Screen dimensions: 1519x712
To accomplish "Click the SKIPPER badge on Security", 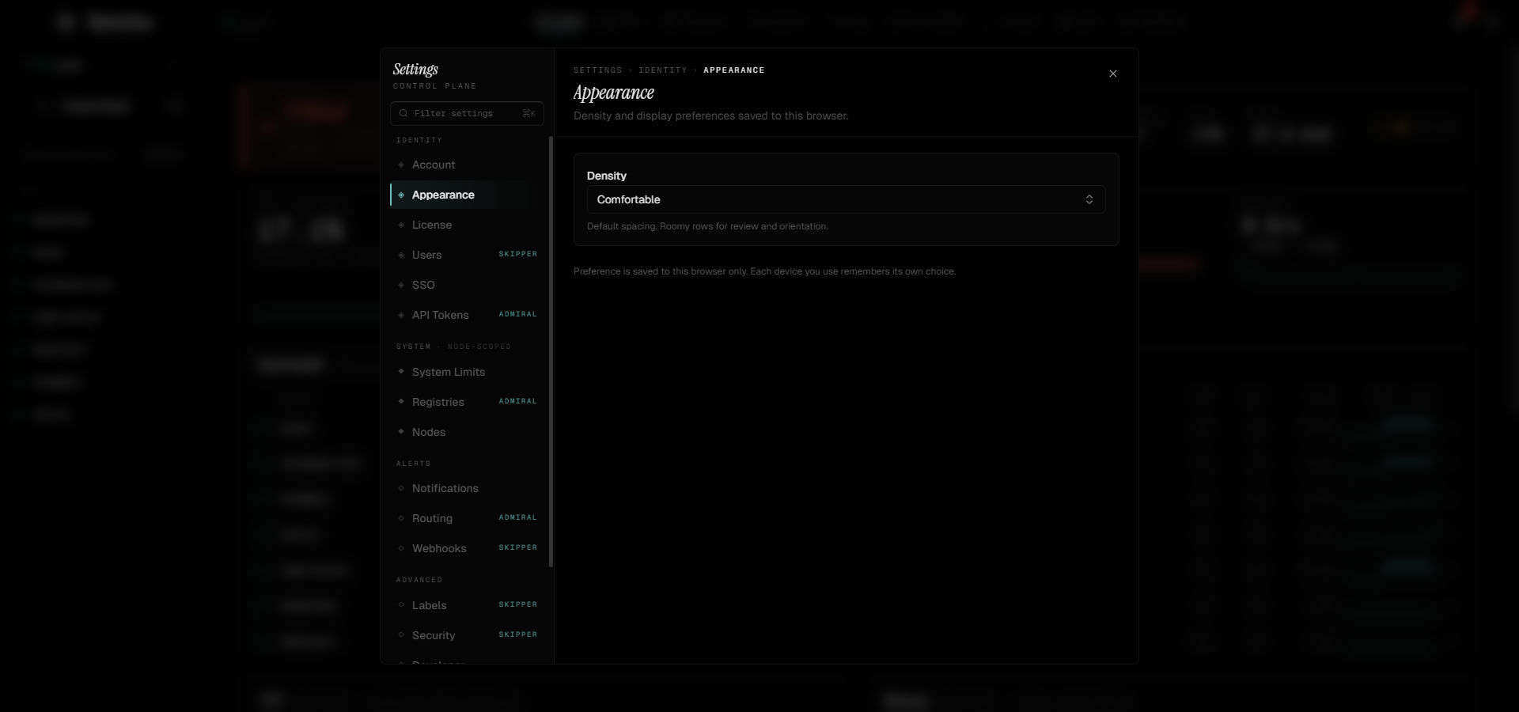I will click(518, 634).
